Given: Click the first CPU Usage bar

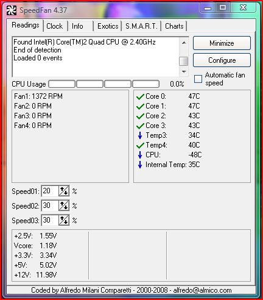Looking at the screenshot, I should (62, 84).
